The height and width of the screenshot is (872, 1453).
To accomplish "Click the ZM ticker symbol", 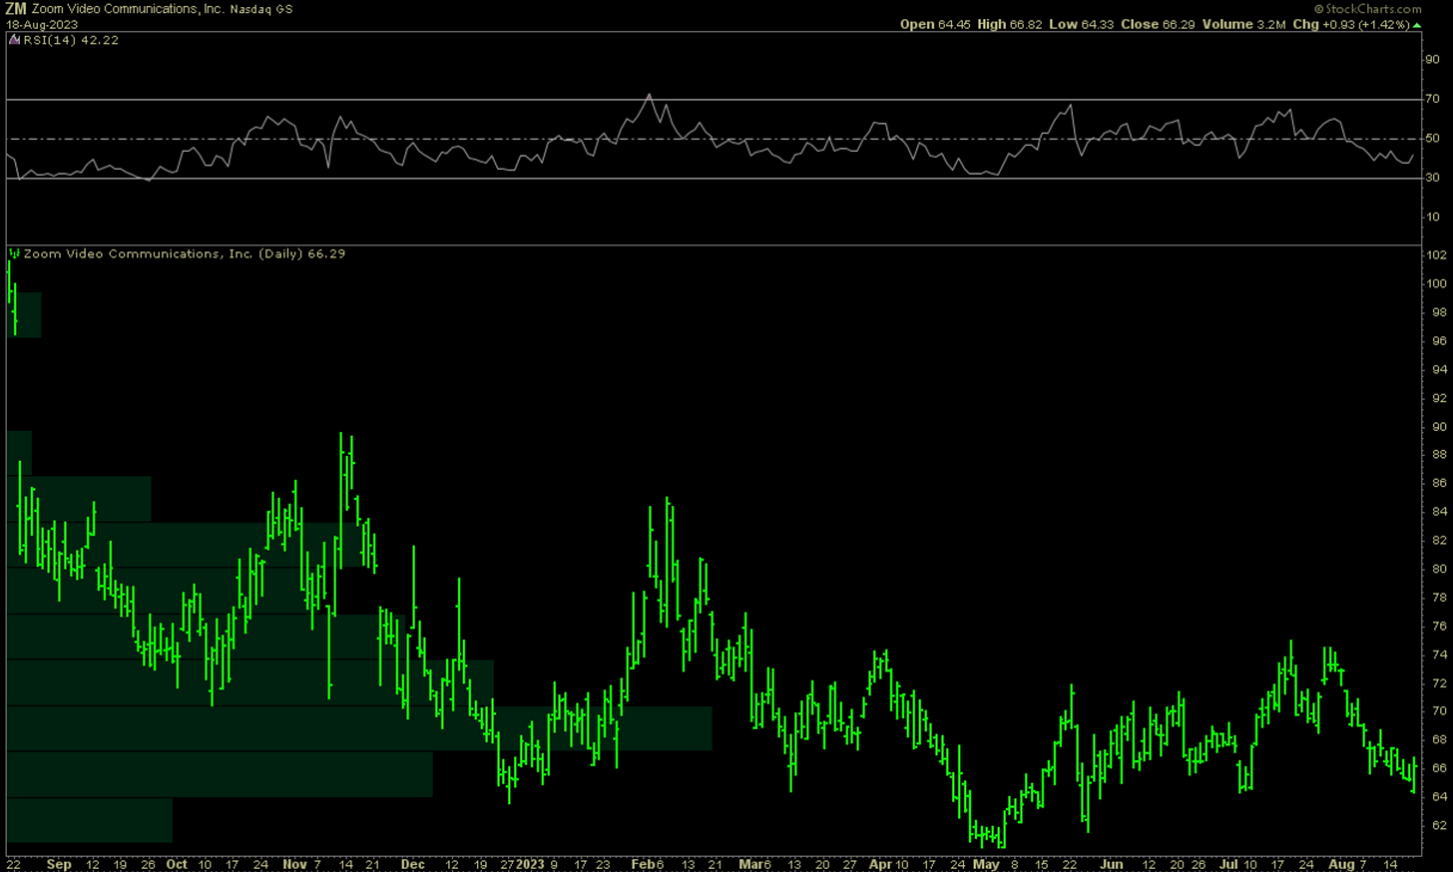I will (16, 9).
